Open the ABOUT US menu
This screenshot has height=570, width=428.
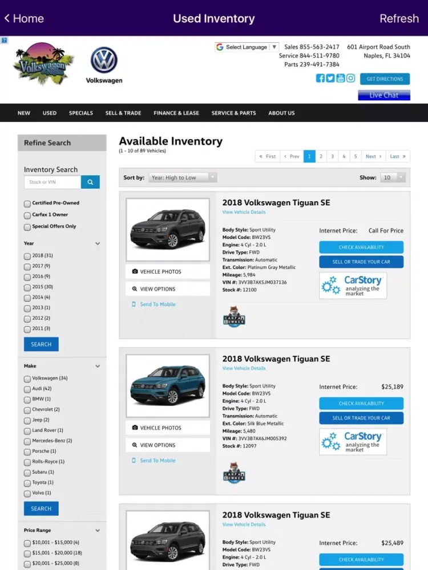point(282,113)
